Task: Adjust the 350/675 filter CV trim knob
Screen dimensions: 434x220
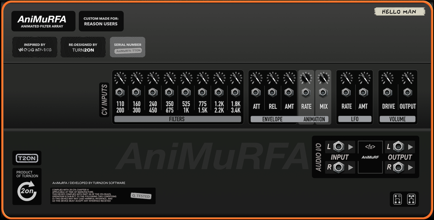Action: coord(170,78)
